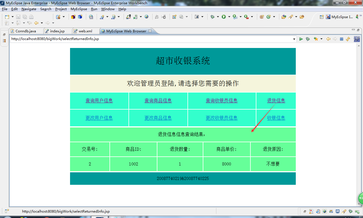Click the Tasks checklist icon in the status bar

click(318, 211)
